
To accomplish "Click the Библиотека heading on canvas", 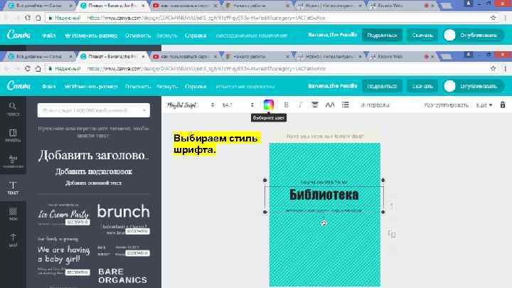I will click(x=324, y=195).
